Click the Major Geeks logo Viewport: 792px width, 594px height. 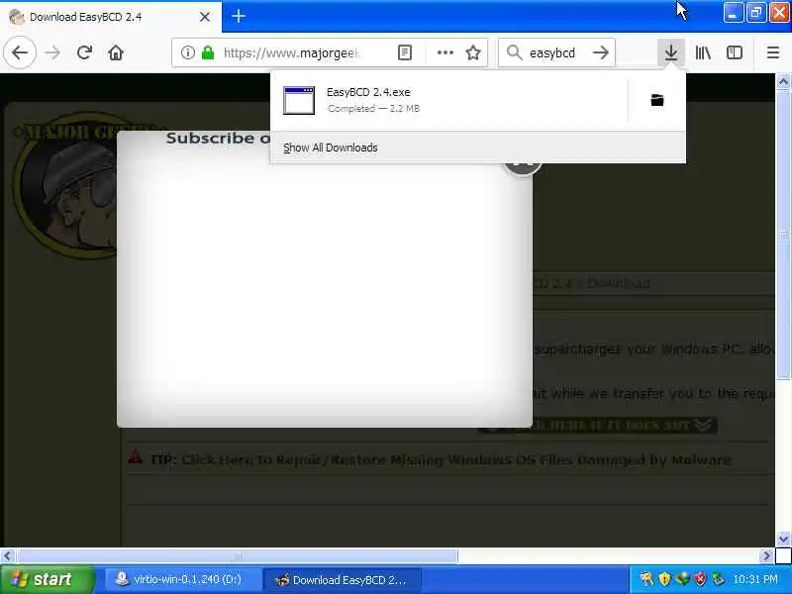coord(65,187)
